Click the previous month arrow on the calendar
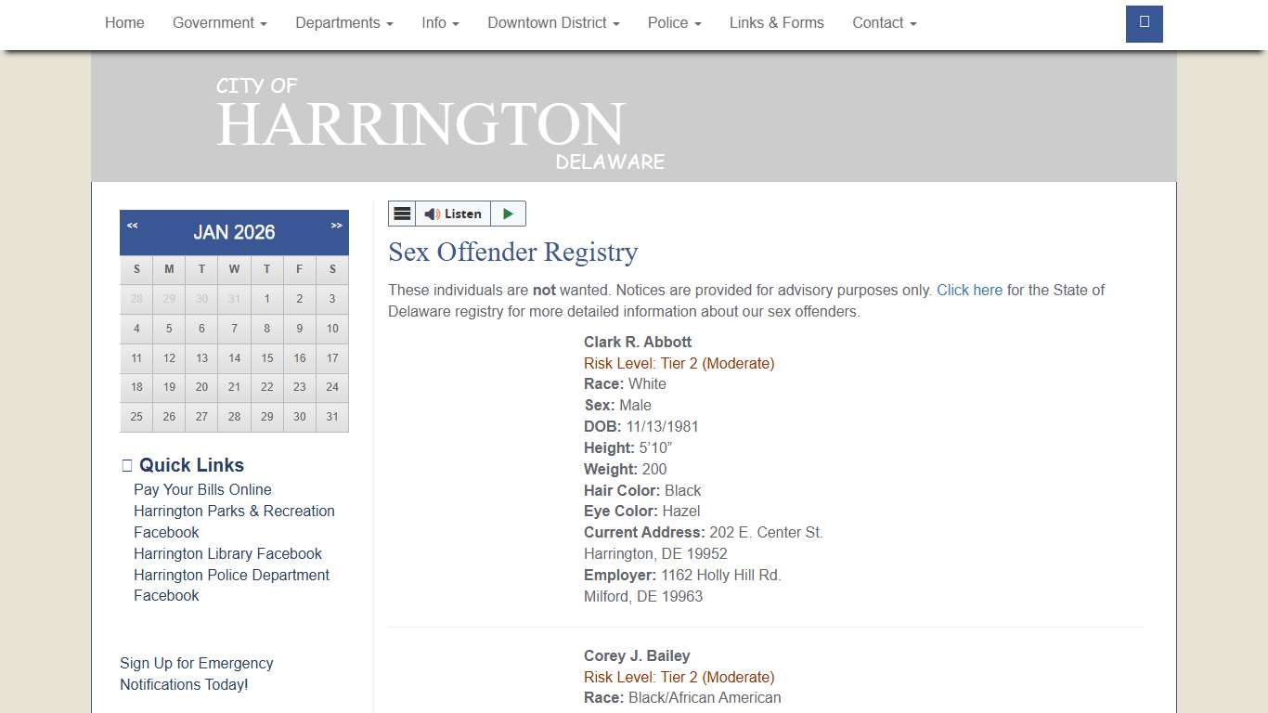 (x=132, y=225)
